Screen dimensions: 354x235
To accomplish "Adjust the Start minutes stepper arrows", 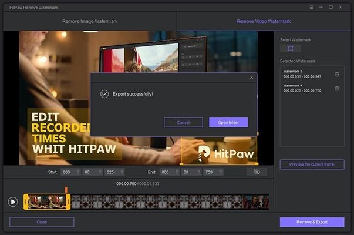I will [x=100, y=172].
